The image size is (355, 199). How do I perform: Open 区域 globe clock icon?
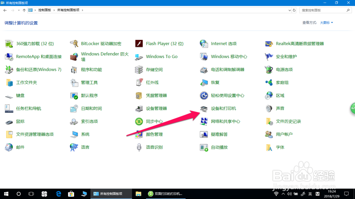(x=269, y=96)
